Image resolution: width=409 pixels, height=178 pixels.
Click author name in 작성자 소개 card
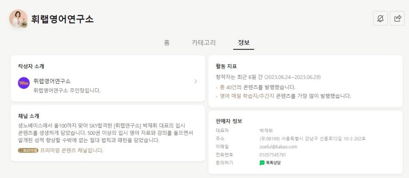click(x=52, y=81)
